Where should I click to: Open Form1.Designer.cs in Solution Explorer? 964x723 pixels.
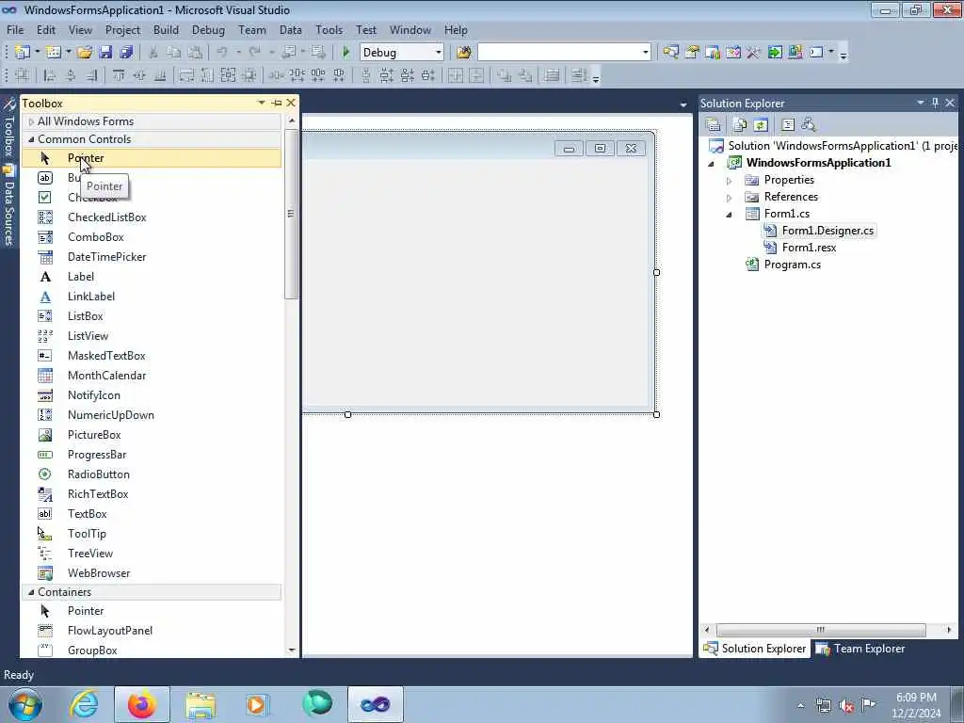(827, 231)
